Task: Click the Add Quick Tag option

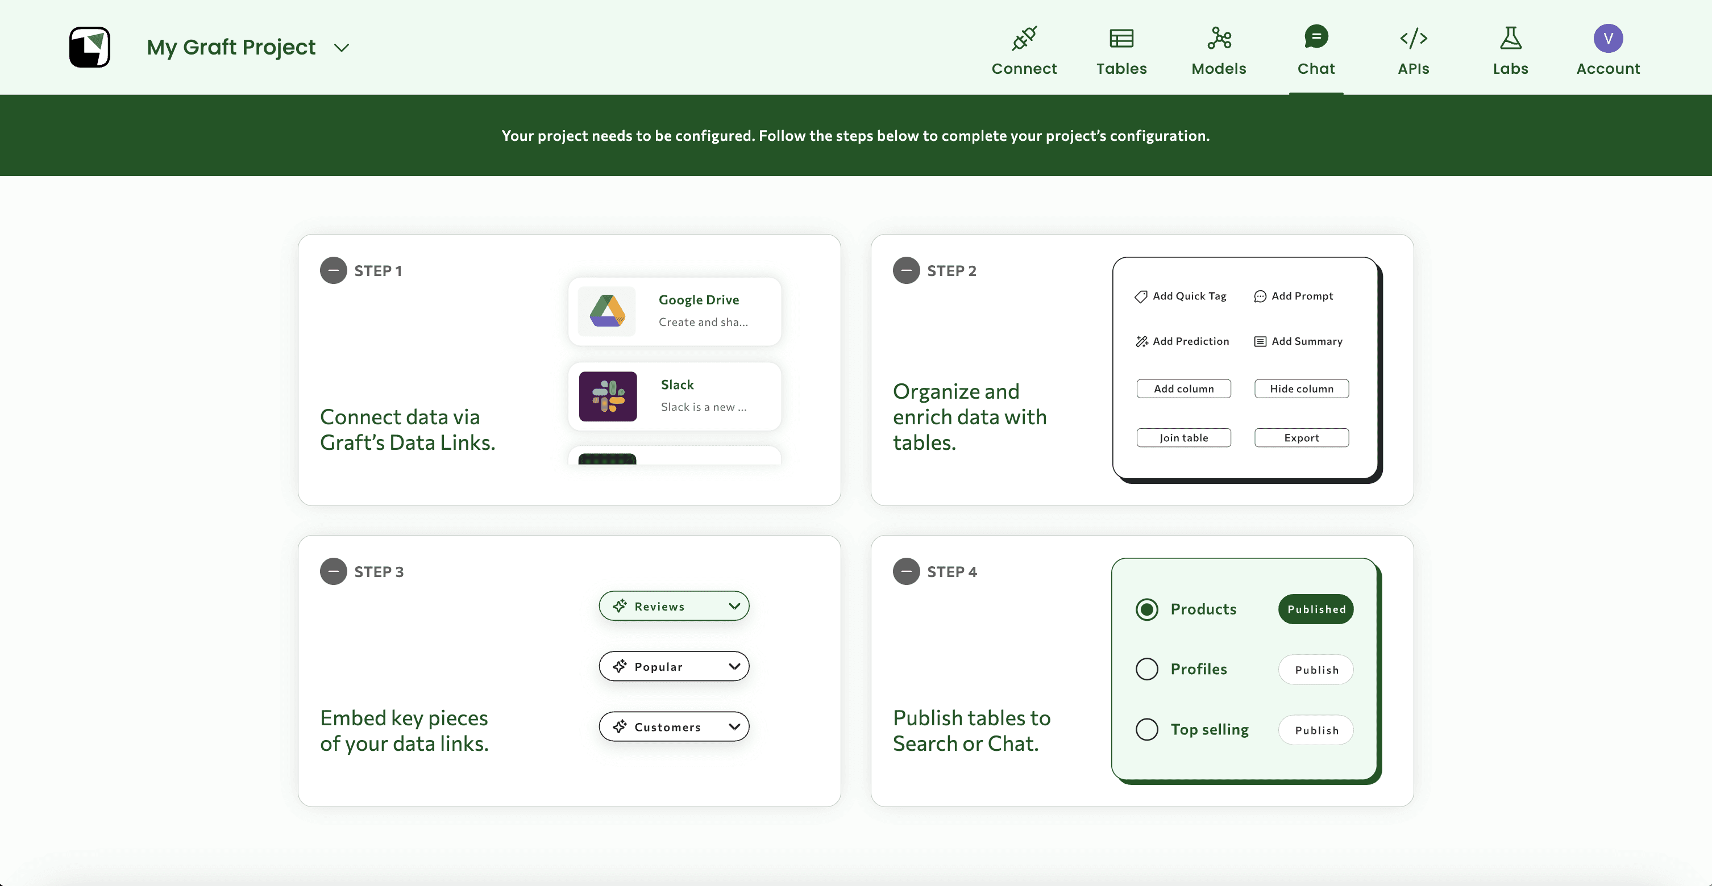Action: (x=1181, y=296)
